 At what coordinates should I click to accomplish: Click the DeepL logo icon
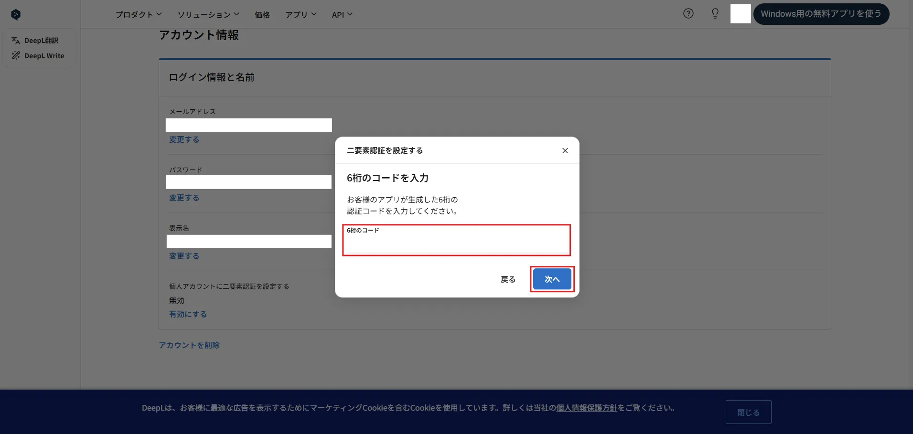click(x=16, y=15)
